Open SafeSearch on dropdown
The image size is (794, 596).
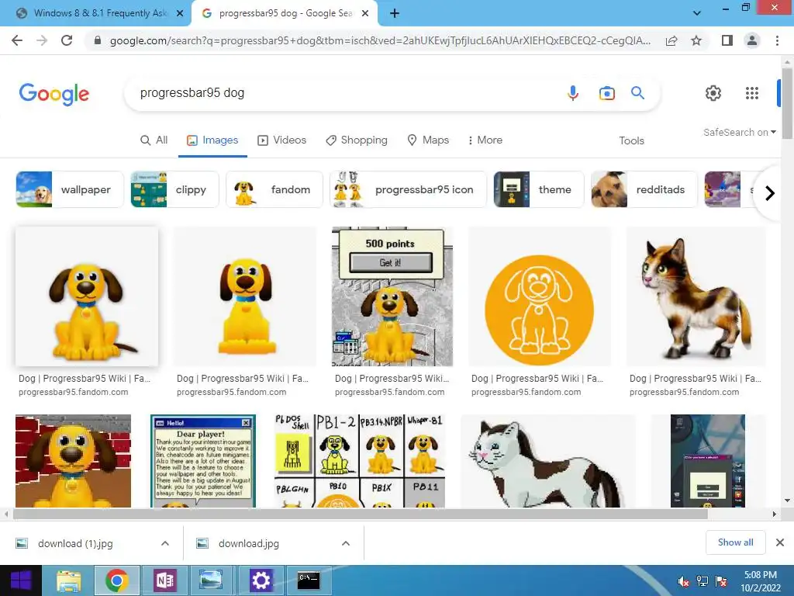click(x=739, y=132)
